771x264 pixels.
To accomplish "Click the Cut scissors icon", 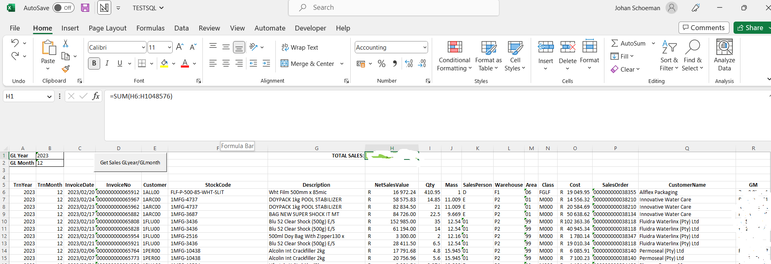I will pyautogui.click(x=66, y=44).
